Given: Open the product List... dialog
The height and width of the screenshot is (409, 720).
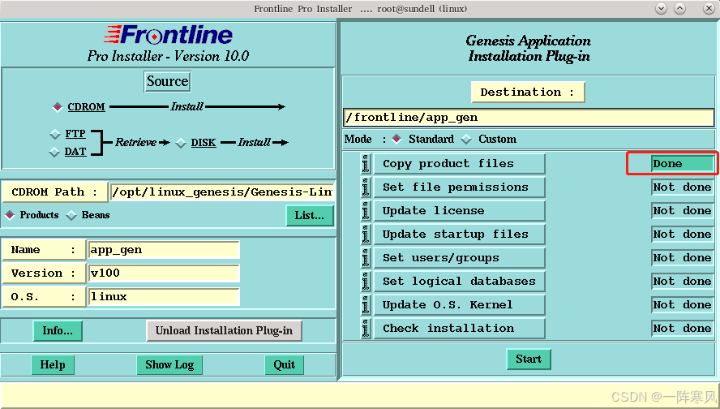Looking at the screenshot, I should pos(310,215).
